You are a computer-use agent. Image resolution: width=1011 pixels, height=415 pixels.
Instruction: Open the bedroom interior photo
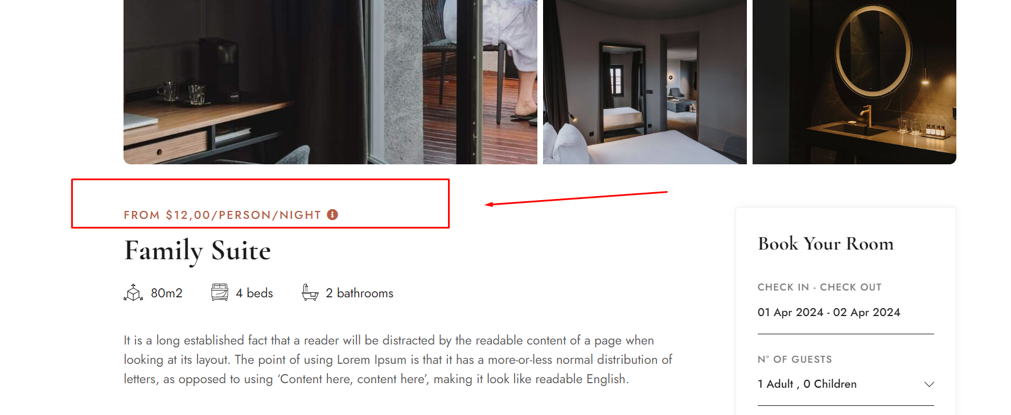644,82
